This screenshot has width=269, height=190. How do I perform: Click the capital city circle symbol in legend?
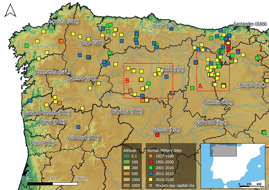pos(151,181)
